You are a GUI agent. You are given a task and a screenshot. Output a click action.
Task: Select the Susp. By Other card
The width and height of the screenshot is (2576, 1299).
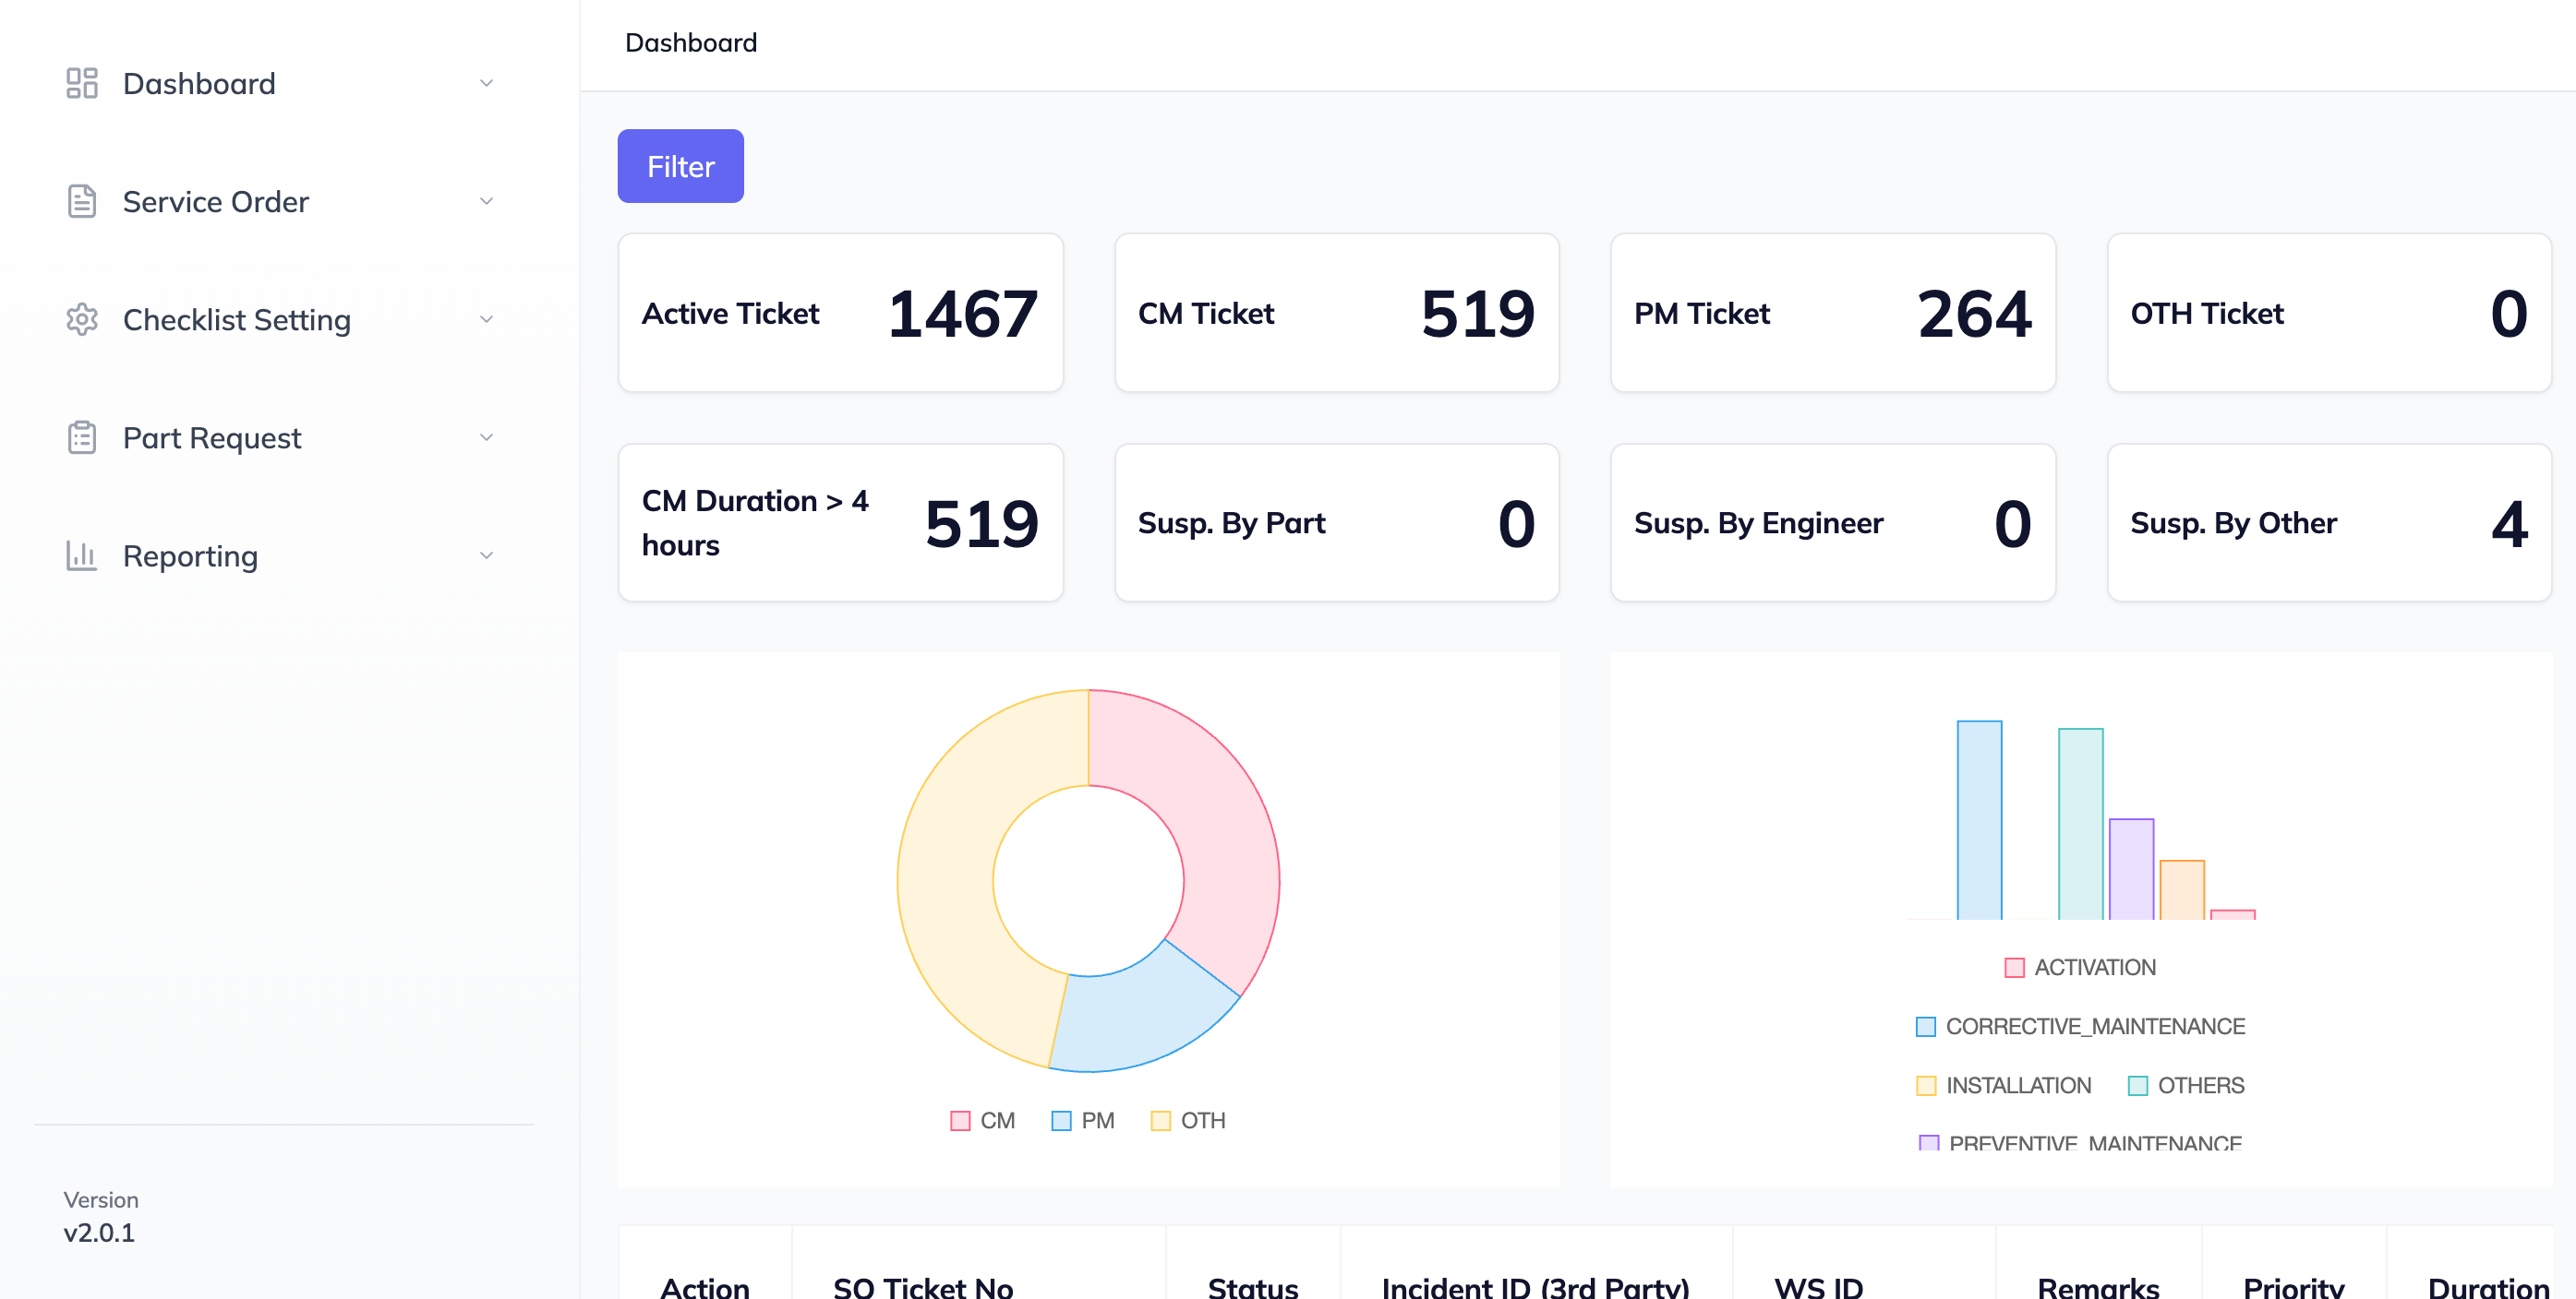click(x=2329, y=522)
